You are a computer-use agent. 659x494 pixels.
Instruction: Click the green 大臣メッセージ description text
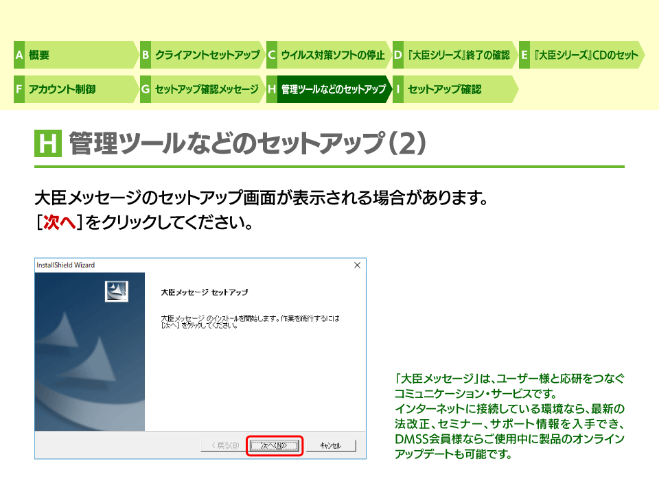pyautogui.click(x=509, y=416)
